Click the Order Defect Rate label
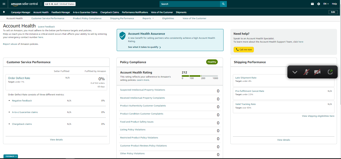341x159 pixels. click(19, 78)
